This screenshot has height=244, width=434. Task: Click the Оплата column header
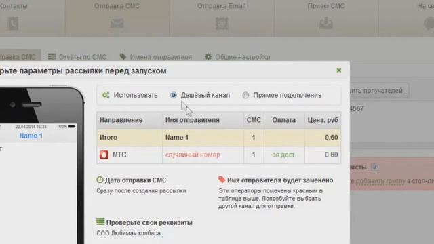[x=284, y=120]
